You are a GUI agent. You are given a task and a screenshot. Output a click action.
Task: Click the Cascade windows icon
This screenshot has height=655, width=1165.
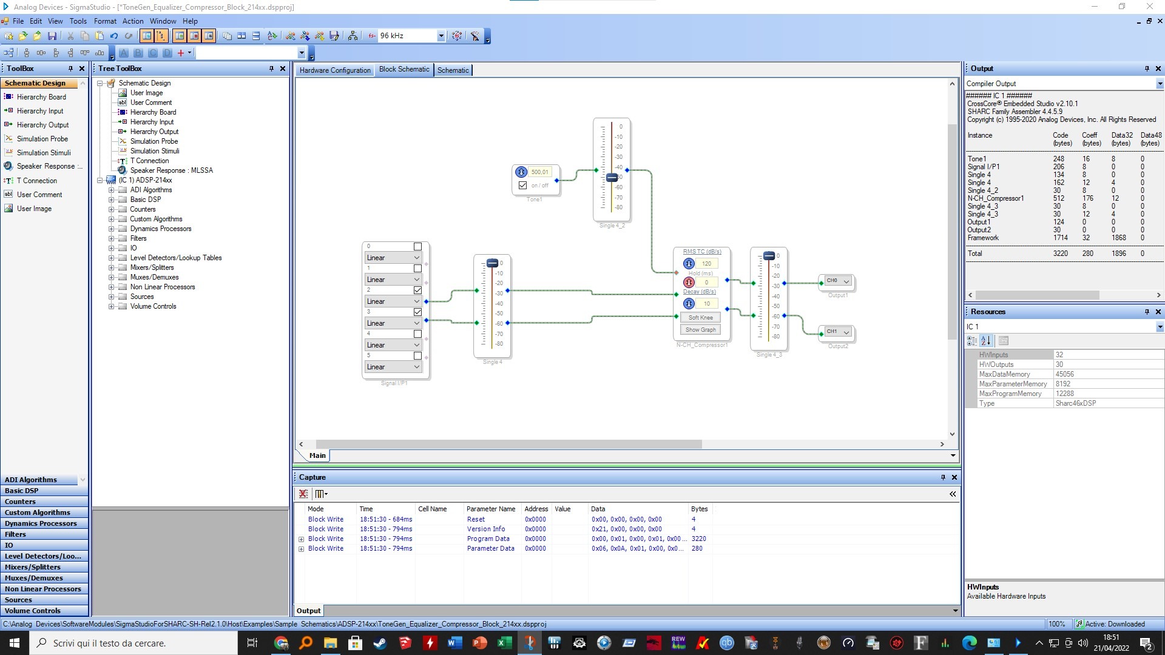(227, 36)
